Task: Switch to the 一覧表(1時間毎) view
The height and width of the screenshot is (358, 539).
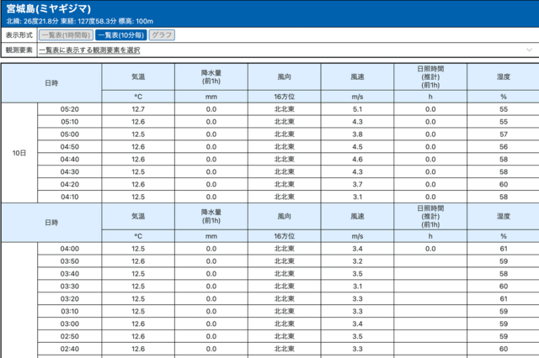Action: 66,35
